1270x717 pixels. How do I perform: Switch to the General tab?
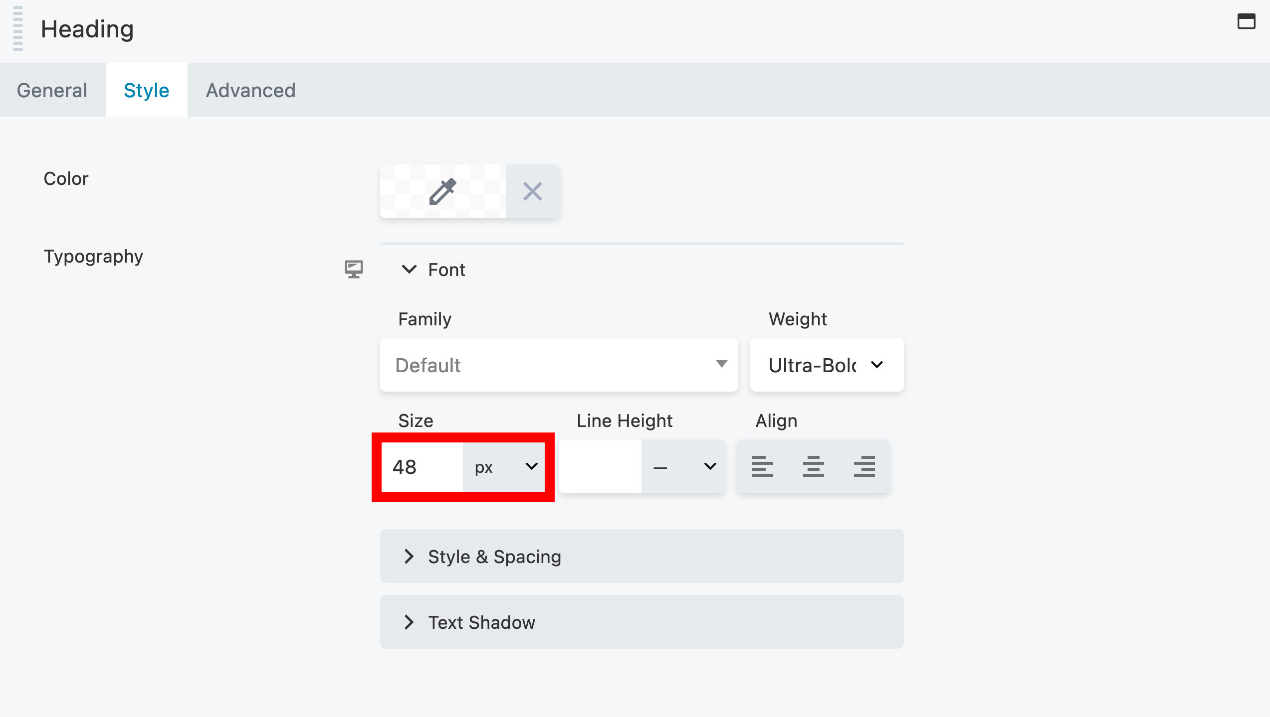[52, 90]
